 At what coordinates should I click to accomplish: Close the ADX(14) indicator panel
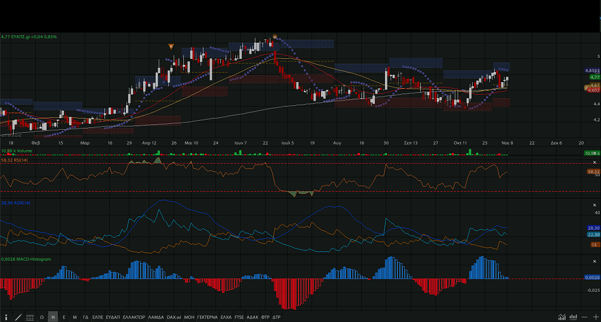(594, 204)
